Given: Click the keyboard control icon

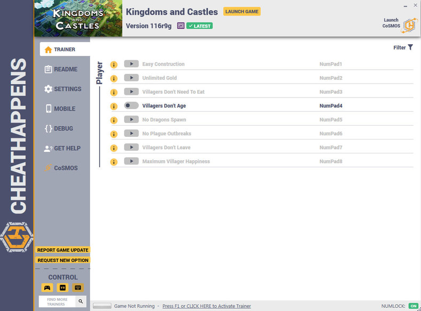Looking at the screenshot, I should [x=78, y=288].
